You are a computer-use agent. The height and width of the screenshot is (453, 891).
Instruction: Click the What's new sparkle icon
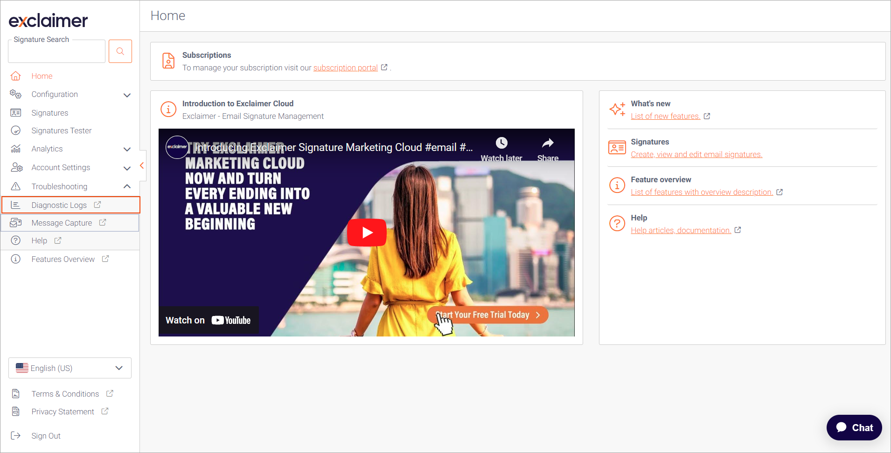click(617, 109)
